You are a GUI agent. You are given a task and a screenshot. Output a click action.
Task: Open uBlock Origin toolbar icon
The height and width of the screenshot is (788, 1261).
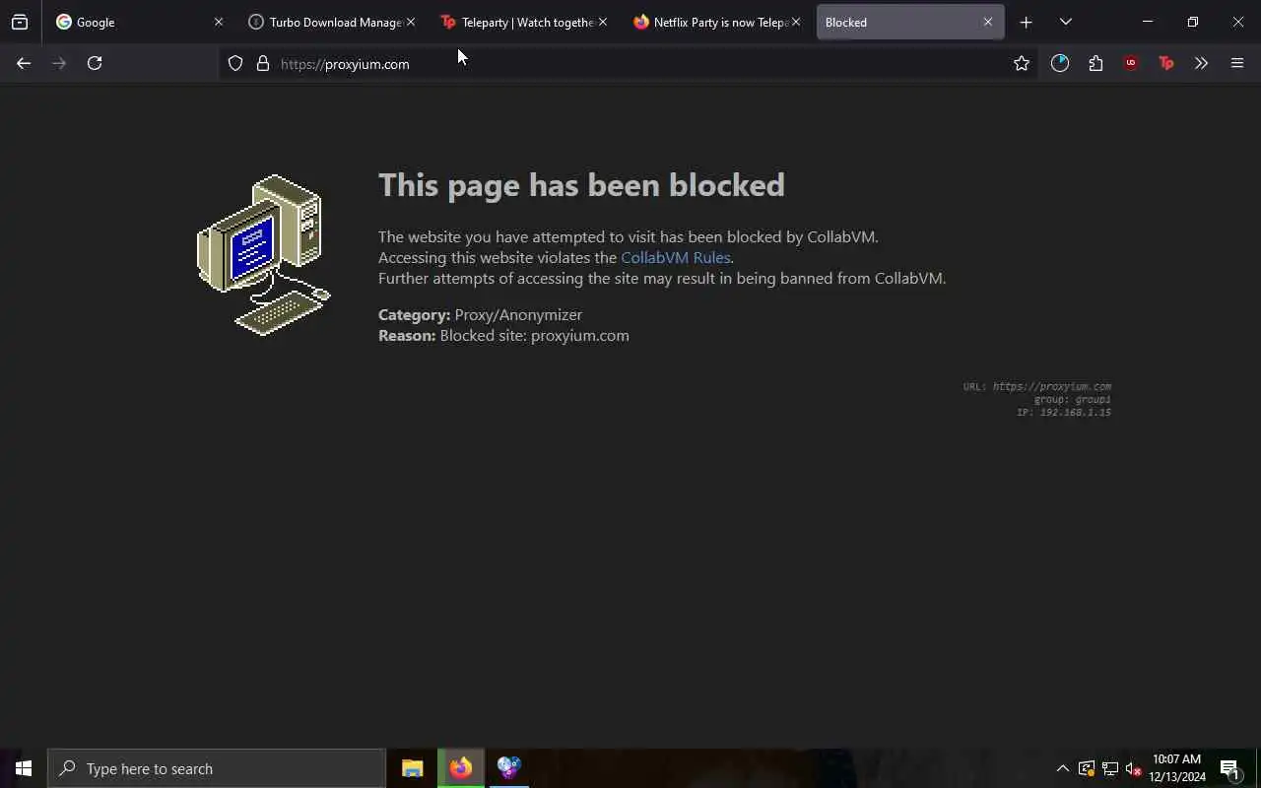pos(1131,63)
